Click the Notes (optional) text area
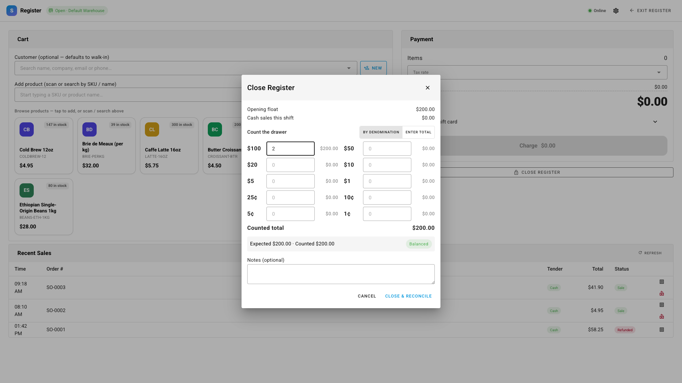This screenshot has width=682, height=383. point(341,274)
